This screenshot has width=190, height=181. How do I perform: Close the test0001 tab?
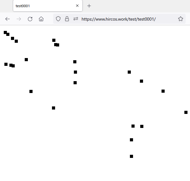[x=77, y=6]
